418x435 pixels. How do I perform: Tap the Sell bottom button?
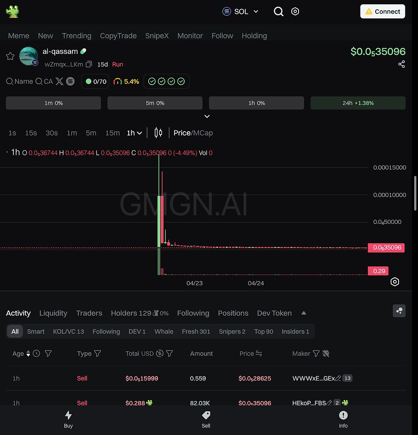click(206, 420)
